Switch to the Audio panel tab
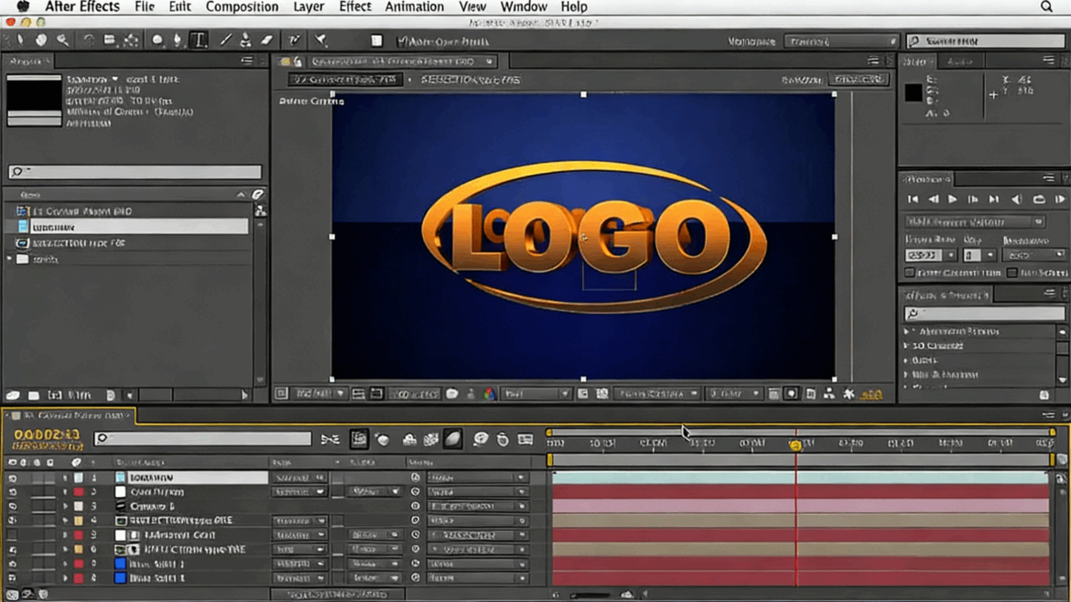 [x=960, y=61]
